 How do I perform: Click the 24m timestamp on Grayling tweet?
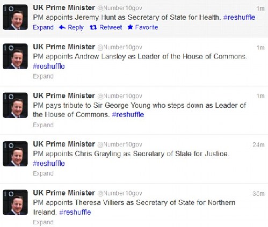(258, 145)
